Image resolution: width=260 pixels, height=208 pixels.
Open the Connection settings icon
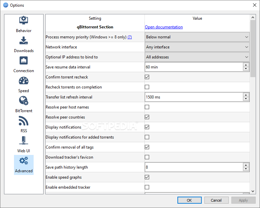click(24, 60)
